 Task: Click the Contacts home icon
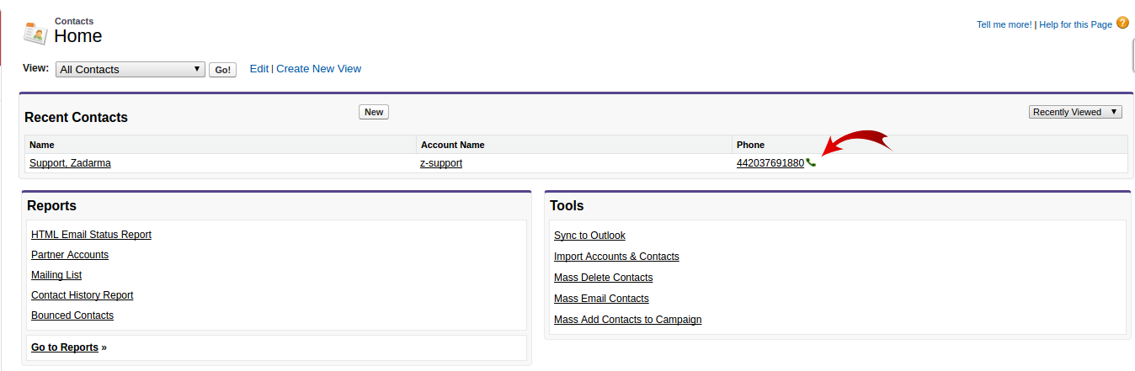[x=35, y=33]
